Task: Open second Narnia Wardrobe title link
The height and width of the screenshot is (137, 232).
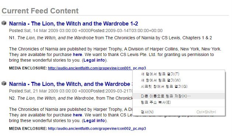Action: pyautogui.click(x=71, y=84)
